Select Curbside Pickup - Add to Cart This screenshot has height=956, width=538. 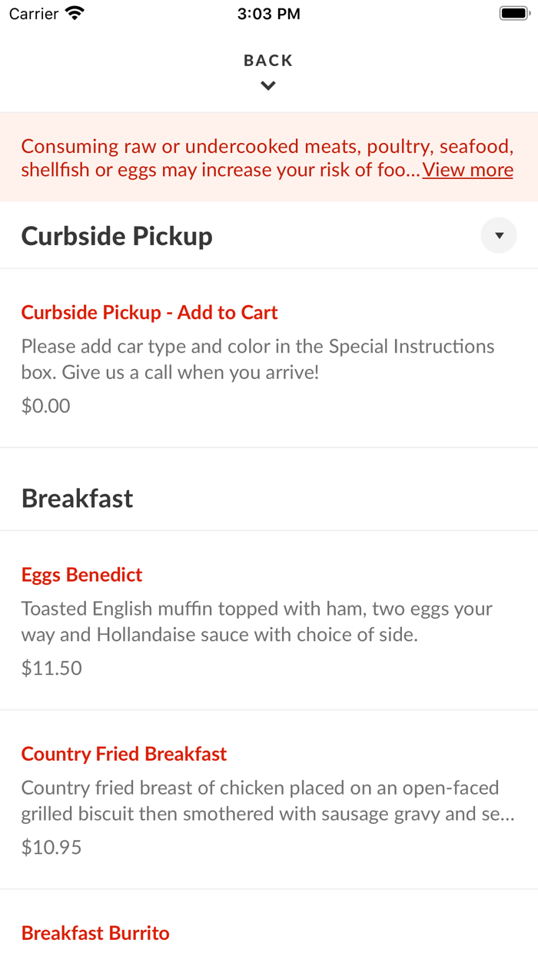(149, 312)
